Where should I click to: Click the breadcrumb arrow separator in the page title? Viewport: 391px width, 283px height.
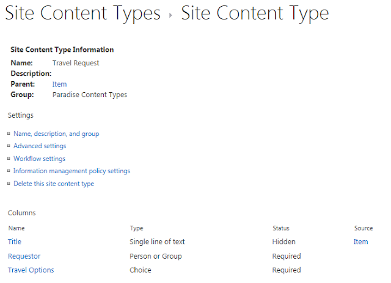(171, 15)
